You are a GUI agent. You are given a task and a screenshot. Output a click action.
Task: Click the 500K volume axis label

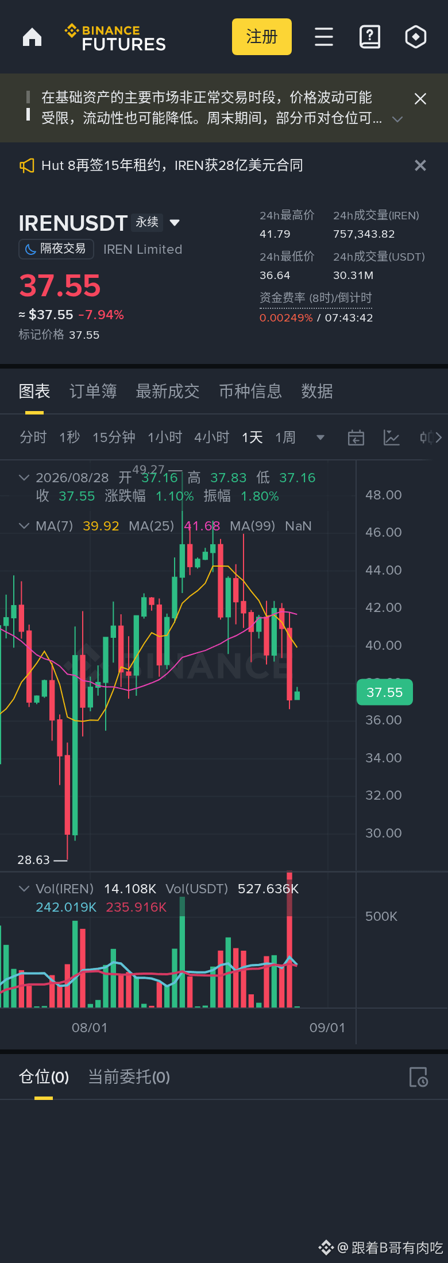(381, 916)
